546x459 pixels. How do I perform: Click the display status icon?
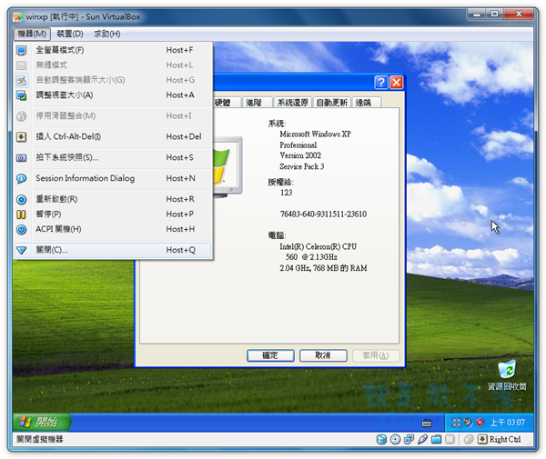450,440
